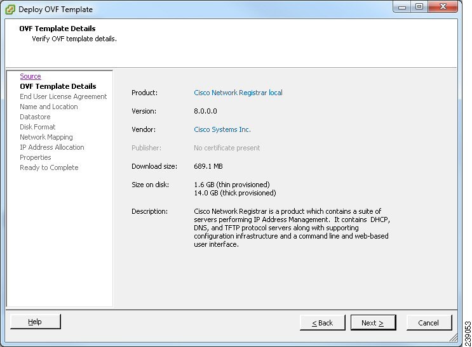This screenshot has width=472, height=347.
Task: Select Ready to Complete step
Action: click(x=49, y=167)
